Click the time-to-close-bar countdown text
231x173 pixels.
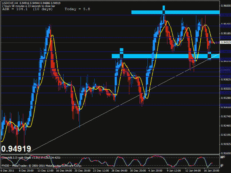click(28, 6)
